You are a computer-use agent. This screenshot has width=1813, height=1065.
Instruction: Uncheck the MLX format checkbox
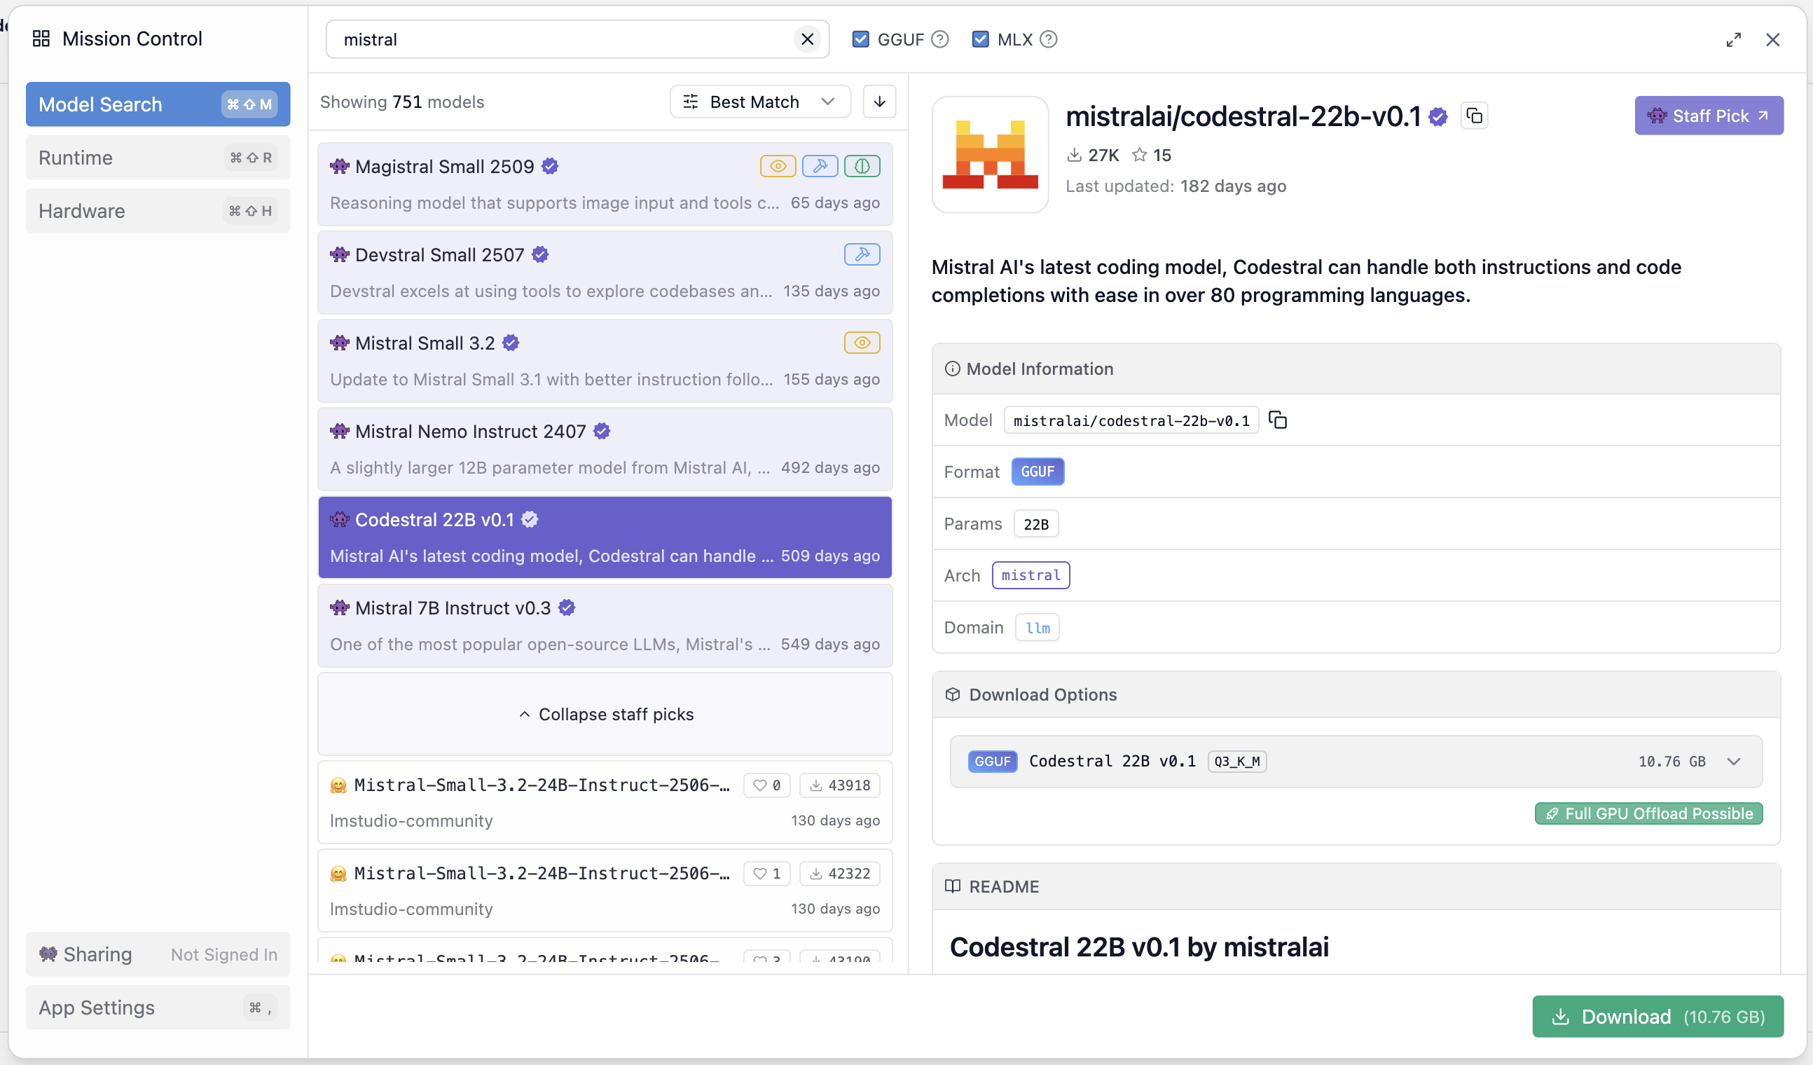pos(980,39)
